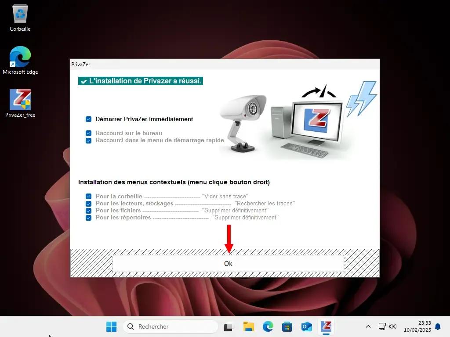450x337 pixels.
Task: Click PrivaZer taskbar icon
Action: tap(326, 326)
